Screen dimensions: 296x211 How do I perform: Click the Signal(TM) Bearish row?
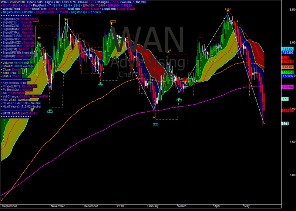(x=16, y=49)
